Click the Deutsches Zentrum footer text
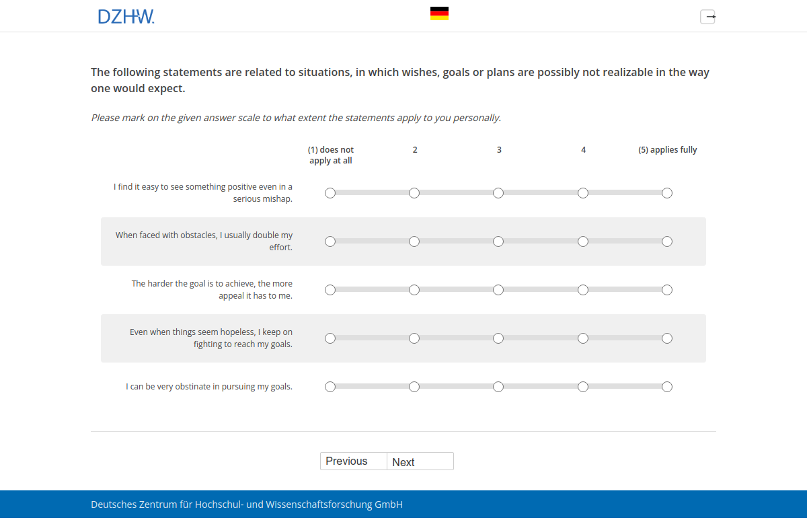This screenshot has height=524, width=807. [247, 504]
